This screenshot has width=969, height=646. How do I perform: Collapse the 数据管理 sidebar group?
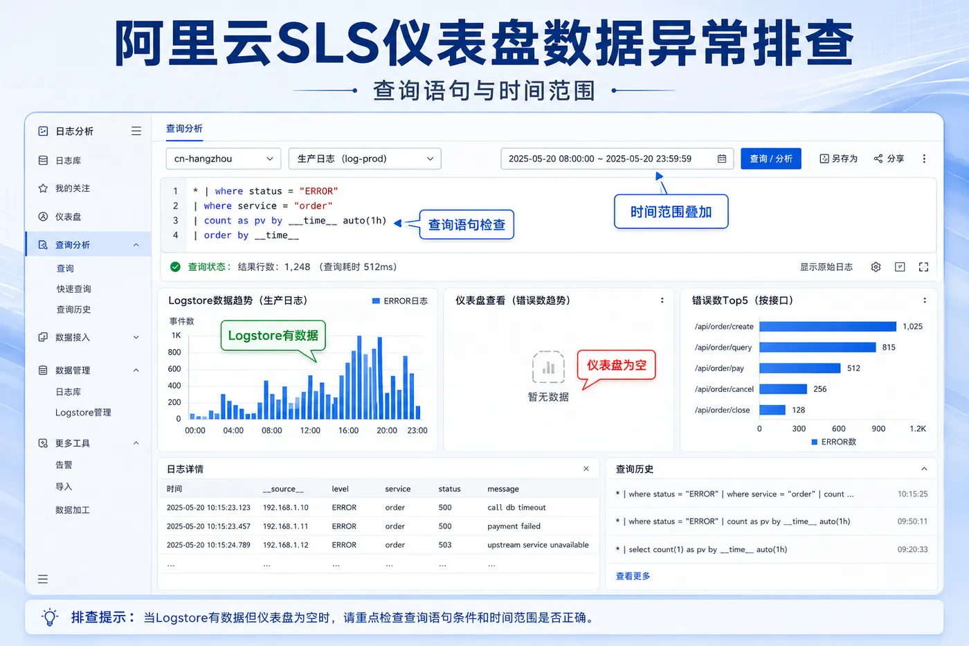click(x=136, y=370)
